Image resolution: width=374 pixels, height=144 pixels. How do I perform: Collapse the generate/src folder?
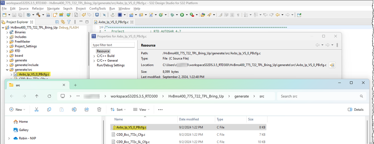pos(7,70)
